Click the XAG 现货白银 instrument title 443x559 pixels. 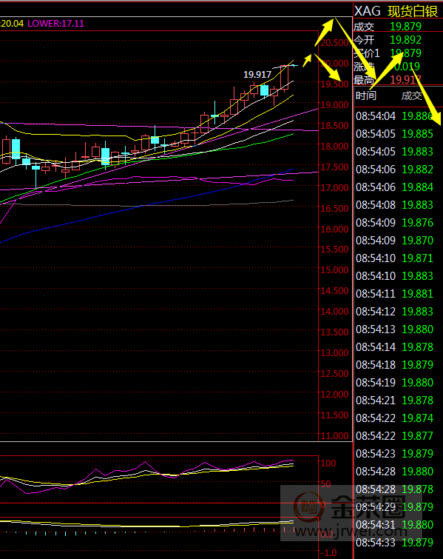(x=396, y=11)
